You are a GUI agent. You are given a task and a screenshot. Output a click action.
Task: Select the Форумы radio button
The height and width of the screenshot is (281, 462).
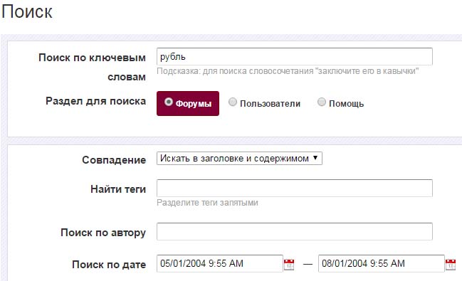[x=169, y=102]
